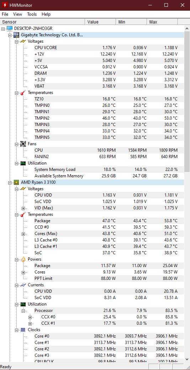The image size is (190, 370).
Task: Click the vertical scrollbar thumb
Action: click(187, 101)
